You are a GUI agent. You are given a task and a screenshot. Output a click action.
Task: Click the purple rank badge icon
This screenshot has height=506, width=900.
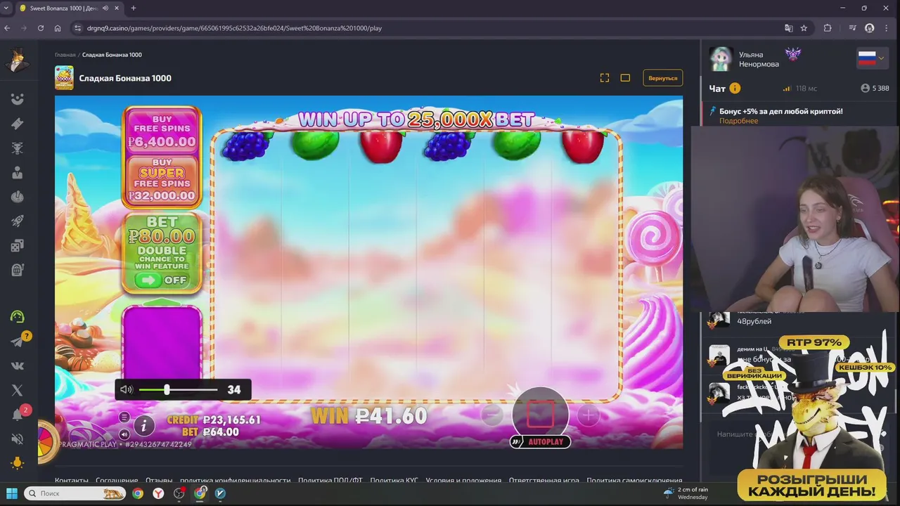793,54
